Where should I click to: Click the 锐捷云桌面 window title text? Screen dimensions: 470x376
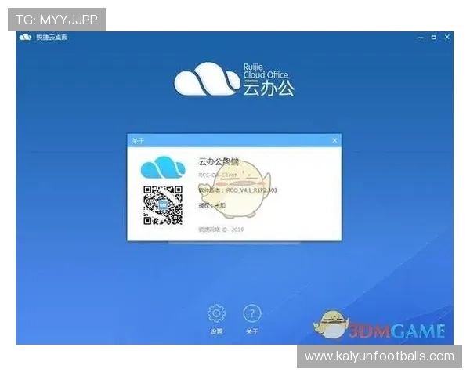click(x=52, y=38)
